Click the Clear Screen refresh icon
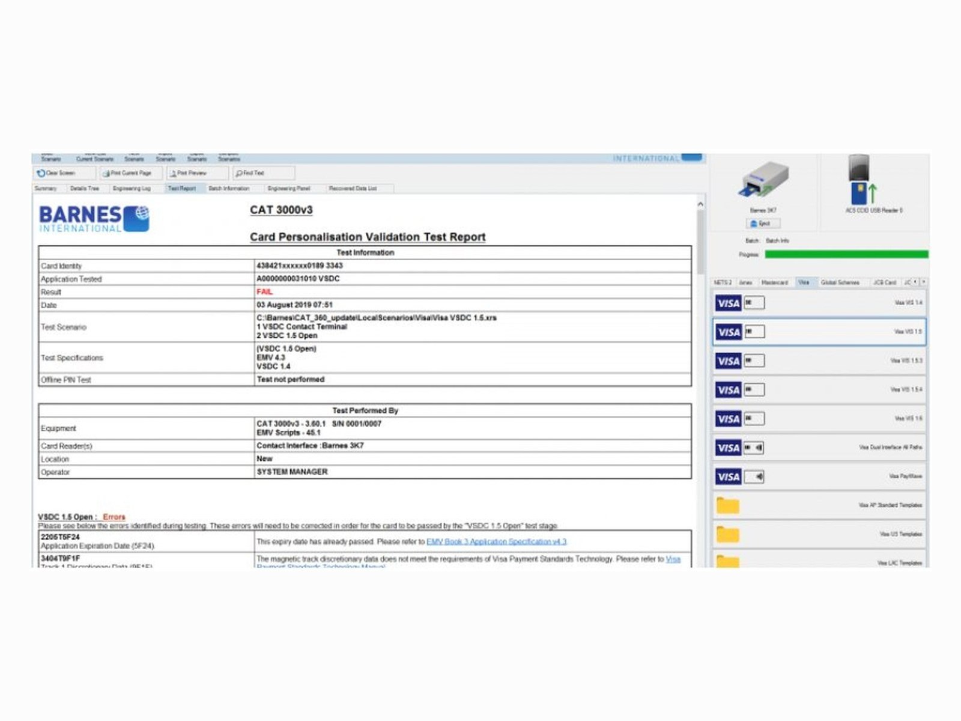The image size is (961, 721). pyautogui.click(x=41, y=173)
